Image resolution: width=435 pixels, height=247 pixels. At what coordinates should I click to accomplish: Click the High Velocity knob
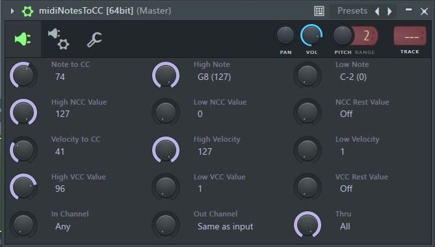point(166,149)
